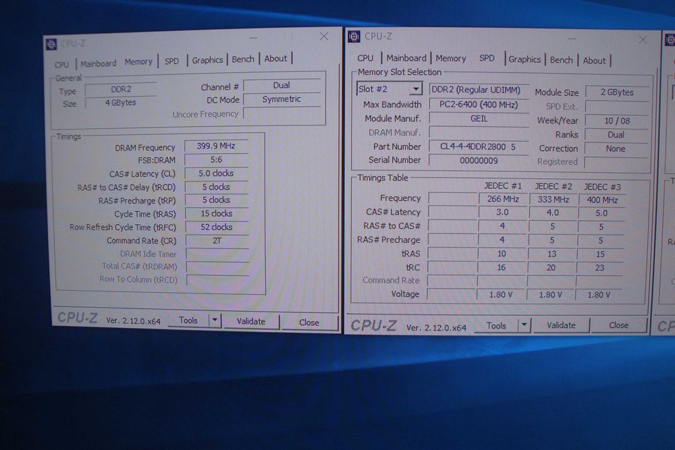Image resolution: width=675 pixels, height=450 pixels.
Task: Open About tab in left CPU-Z window
Action: coord(275,59)
